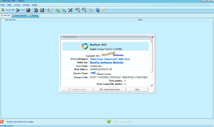Click the RiseFly Software logo

112,54
